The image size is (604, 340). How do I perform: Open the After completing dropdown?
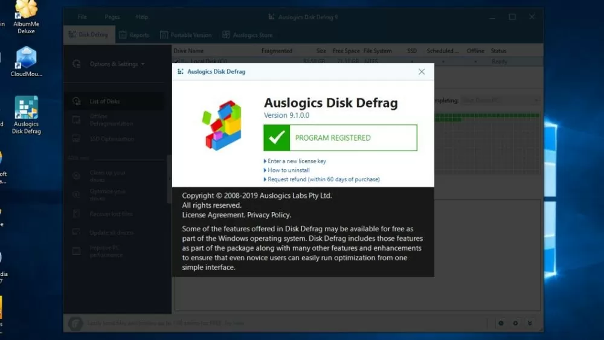tap(483, 101)
